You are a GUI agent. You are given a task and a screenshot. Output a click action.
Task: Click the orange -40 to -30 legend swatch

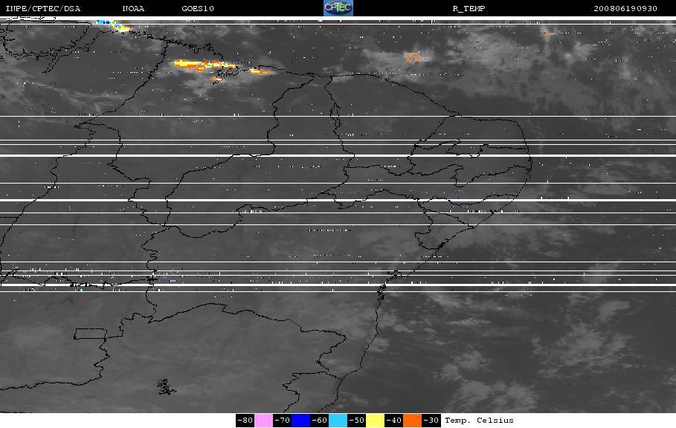tap(412, 421)
